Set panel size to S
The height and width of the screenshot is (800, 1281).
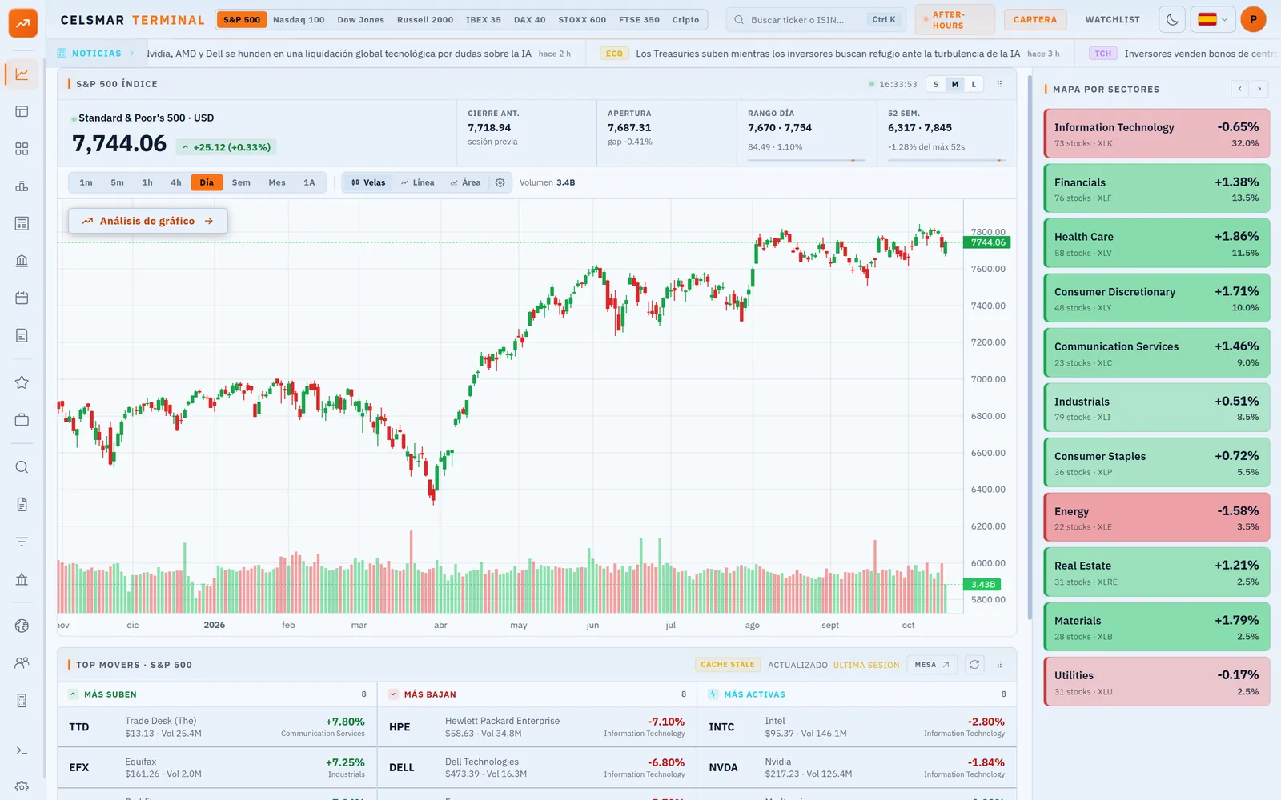(x=936, y=84)
